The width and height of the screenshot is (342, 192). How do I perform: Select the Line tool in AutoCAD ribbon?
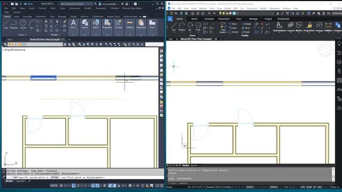pos(6,25)
